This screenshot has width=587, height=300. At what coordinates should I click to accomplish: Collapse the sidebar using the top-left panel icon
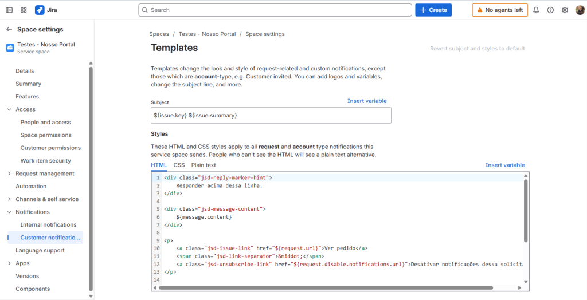coord(9,10)
